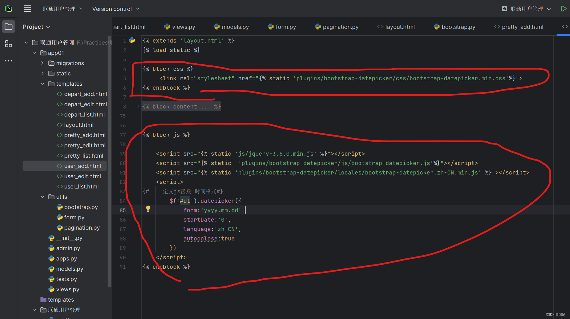Collapse the templates folder in app01
This screenshot has height=319, width=570.
pos(43,84)
